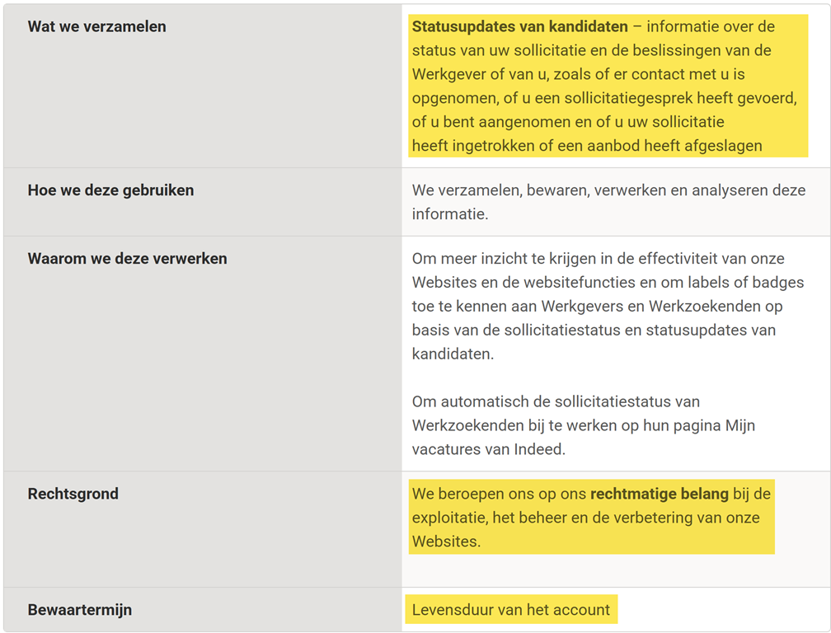Click the "Waarom we deze verwerken" row header
This screenshot has width=831, height=633.
pos(127,259)
